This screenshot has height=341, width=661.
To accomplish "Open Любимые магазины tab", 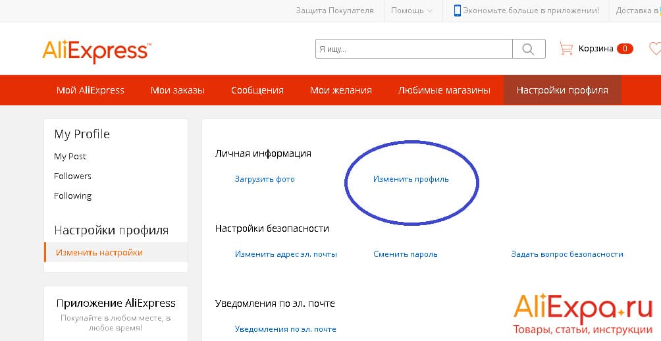I will point(444,90).
